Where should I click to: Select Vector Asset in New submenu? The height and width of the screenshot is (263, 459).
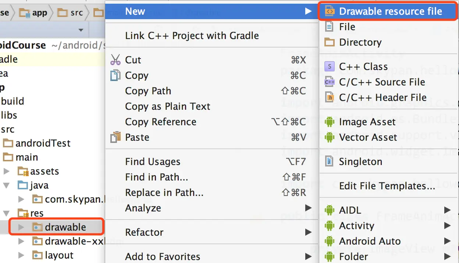tap(368, 137)
